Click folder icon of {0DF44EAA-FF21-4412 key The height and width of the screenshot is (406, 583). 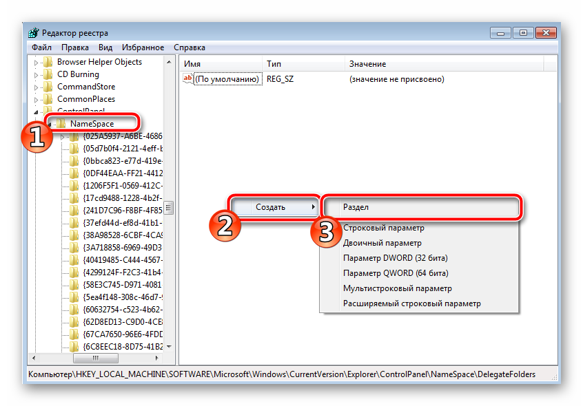(74, 173)
